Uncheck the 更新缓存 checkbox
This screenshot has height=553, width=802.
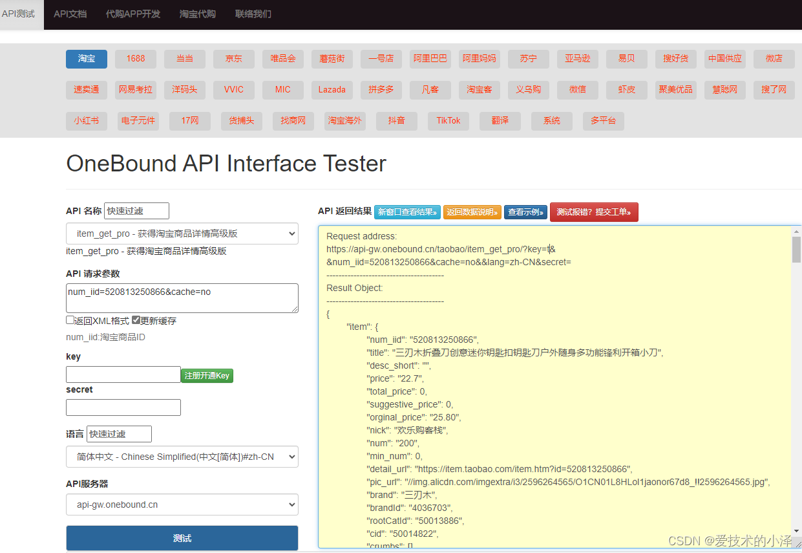tap(136, 320)
